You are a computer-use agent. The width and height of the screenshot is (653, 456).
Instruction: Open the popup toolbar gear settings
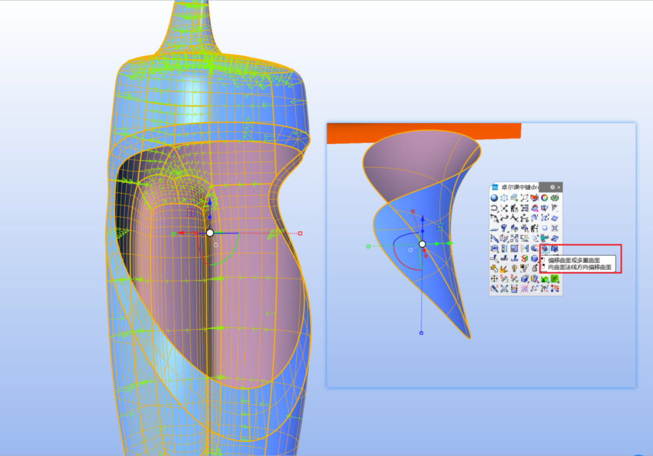(552, 187)
